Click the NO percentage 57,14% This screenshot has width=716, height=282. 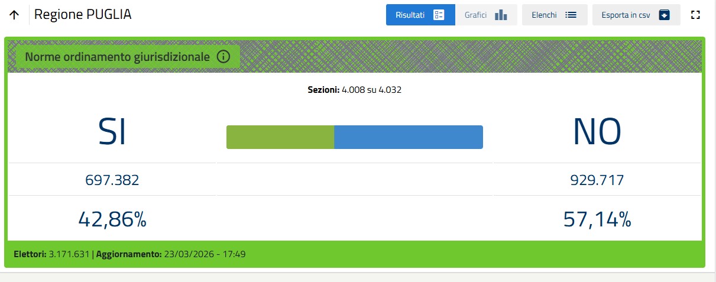(597, 219)
